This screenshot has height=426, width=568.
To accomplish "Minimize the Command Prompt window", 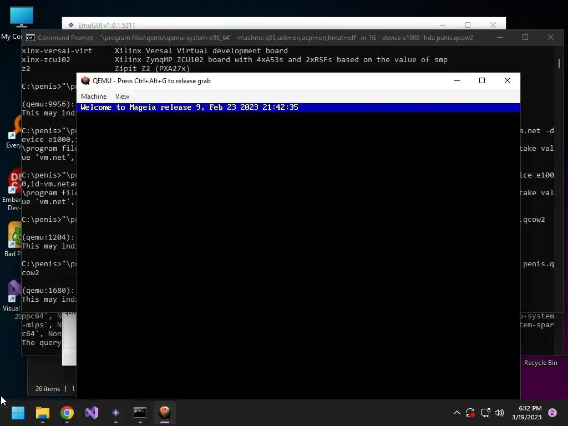I will tap(500, 37).
